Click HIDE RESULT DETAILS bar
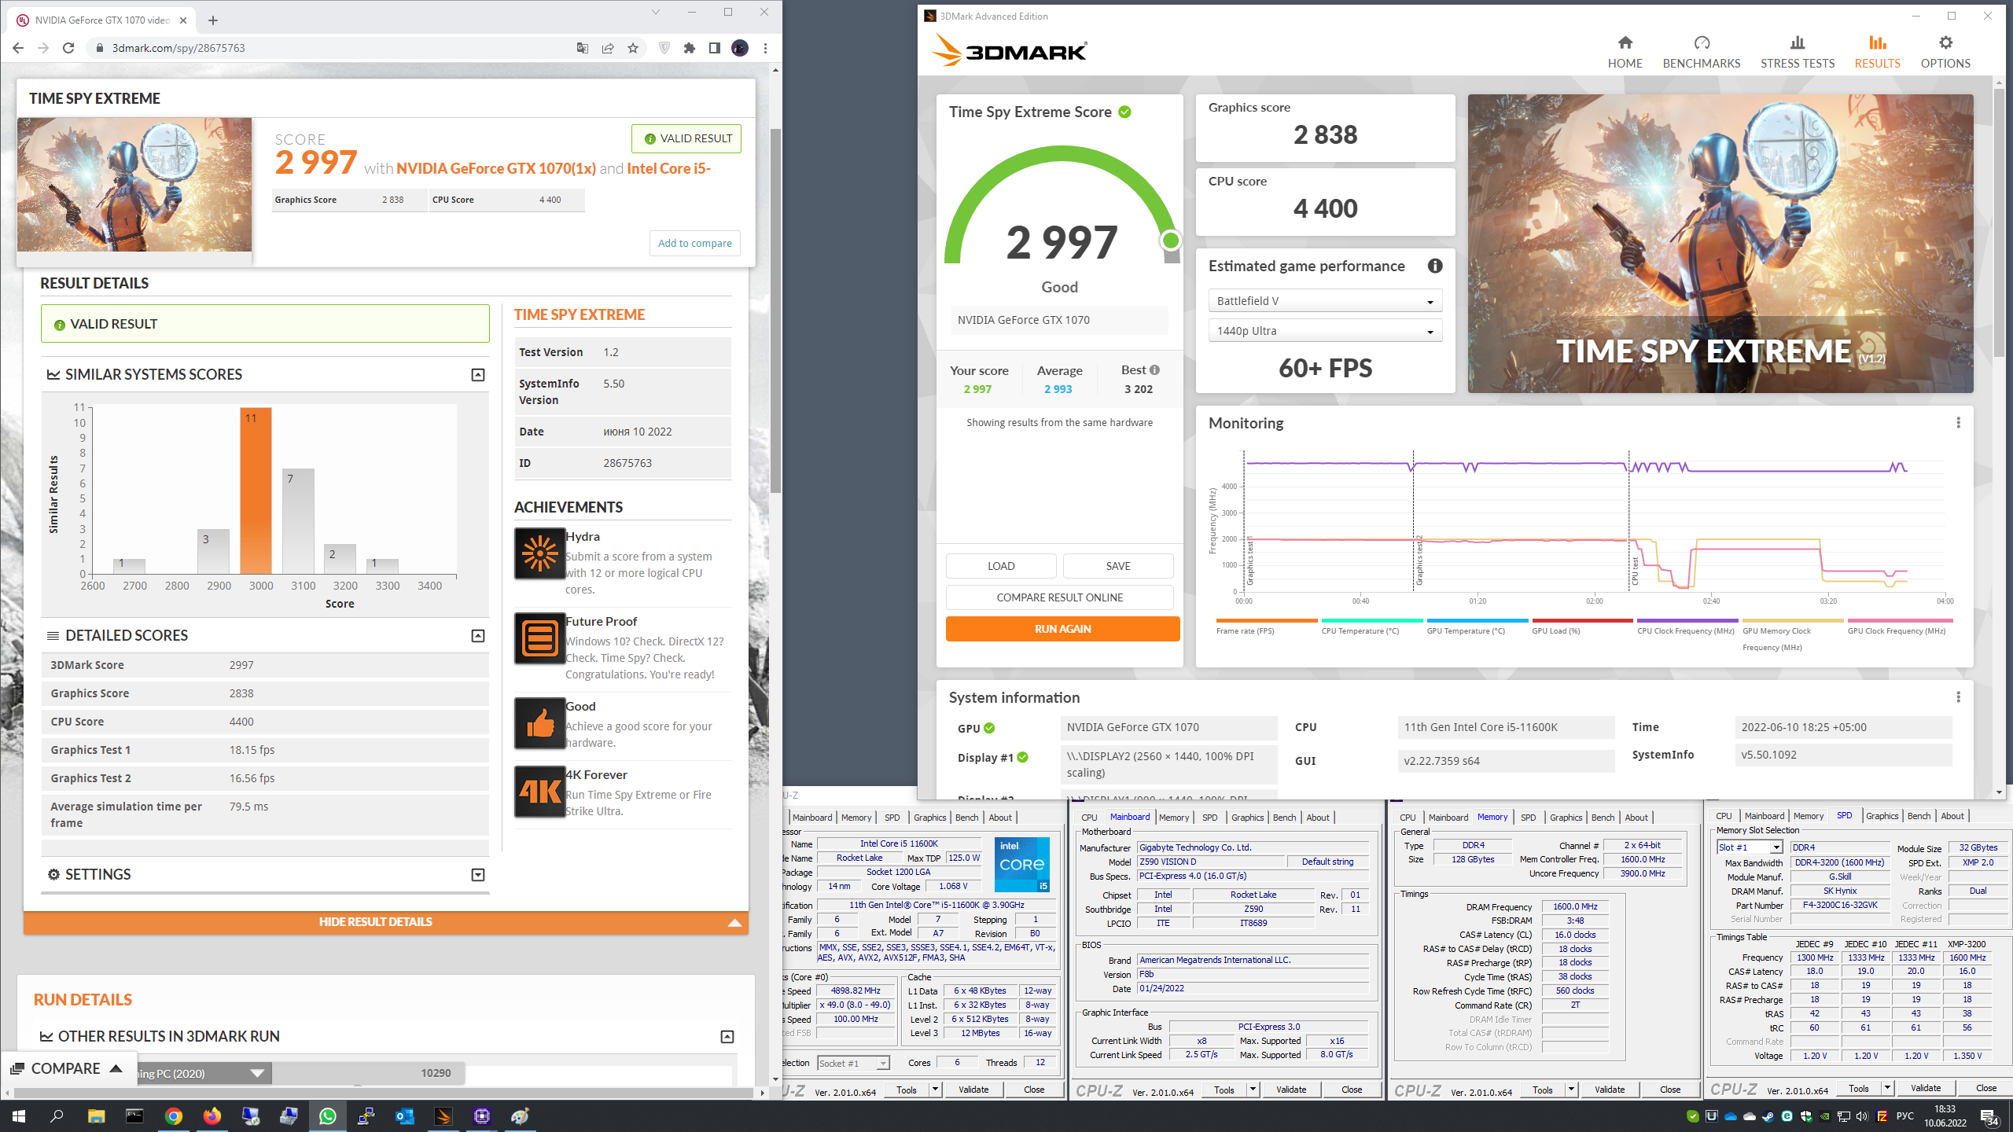Viewport: 2013px width, 1132px height. pos(385,922)
